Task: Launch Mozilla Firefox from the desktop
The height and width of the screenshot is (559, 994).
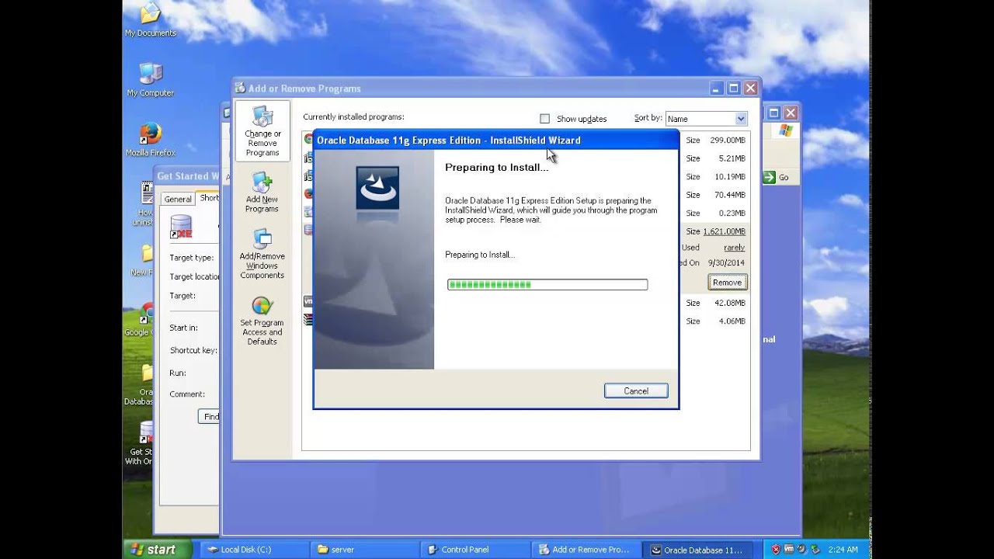Action: 151,140
